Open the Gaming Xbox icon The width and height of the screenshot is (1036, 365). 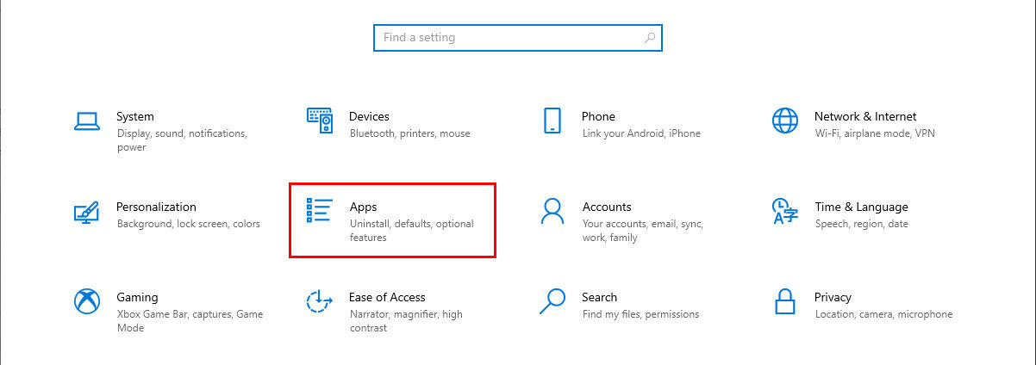[x=87, y=302]
